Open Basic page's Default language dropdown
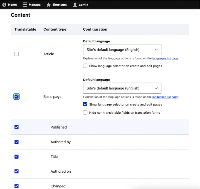The height and width of the screenshot is (189, 200). [x=122, y=88]
